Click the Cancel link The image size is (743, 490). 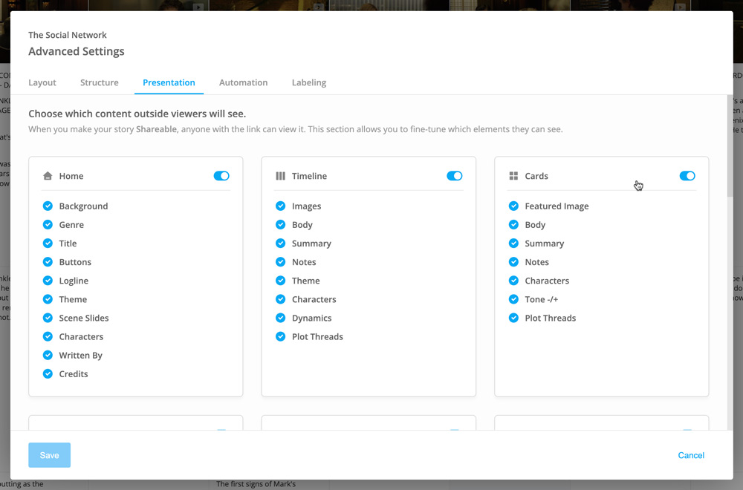[691, 455]
